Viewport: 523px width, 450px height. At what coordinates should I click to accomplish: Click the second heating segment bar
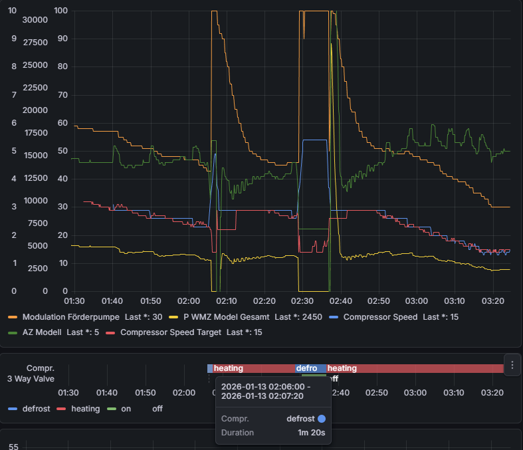(415, 368)
